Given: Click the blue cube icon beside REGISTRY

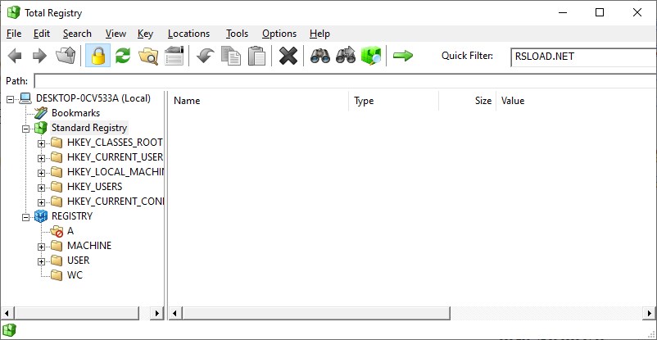Looking at the screenshot, I should [x=41, y=216].
